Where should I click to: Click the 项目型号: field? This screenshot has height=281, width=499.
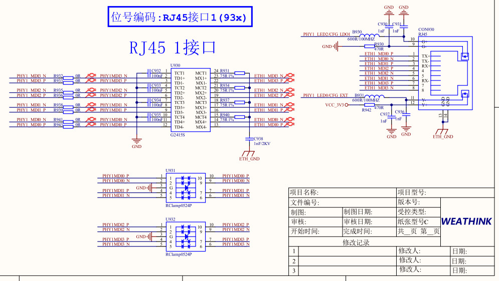point(445,192)
